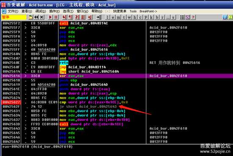Show the Threads window with the T icon
This screenshot has width=233, height=156.
[x=124, y=17]
